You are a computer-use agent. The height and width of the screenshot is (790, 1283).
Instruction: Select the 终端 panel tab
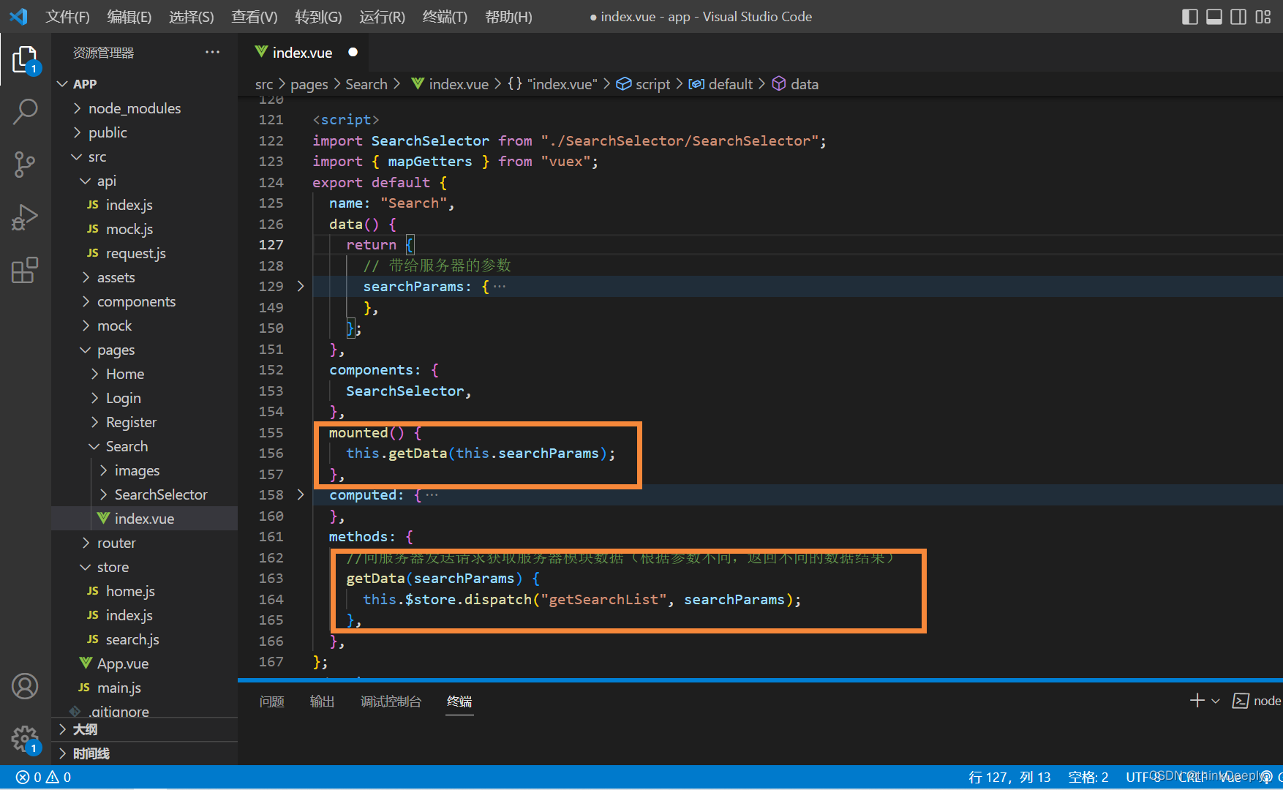(x=459, y=701)
